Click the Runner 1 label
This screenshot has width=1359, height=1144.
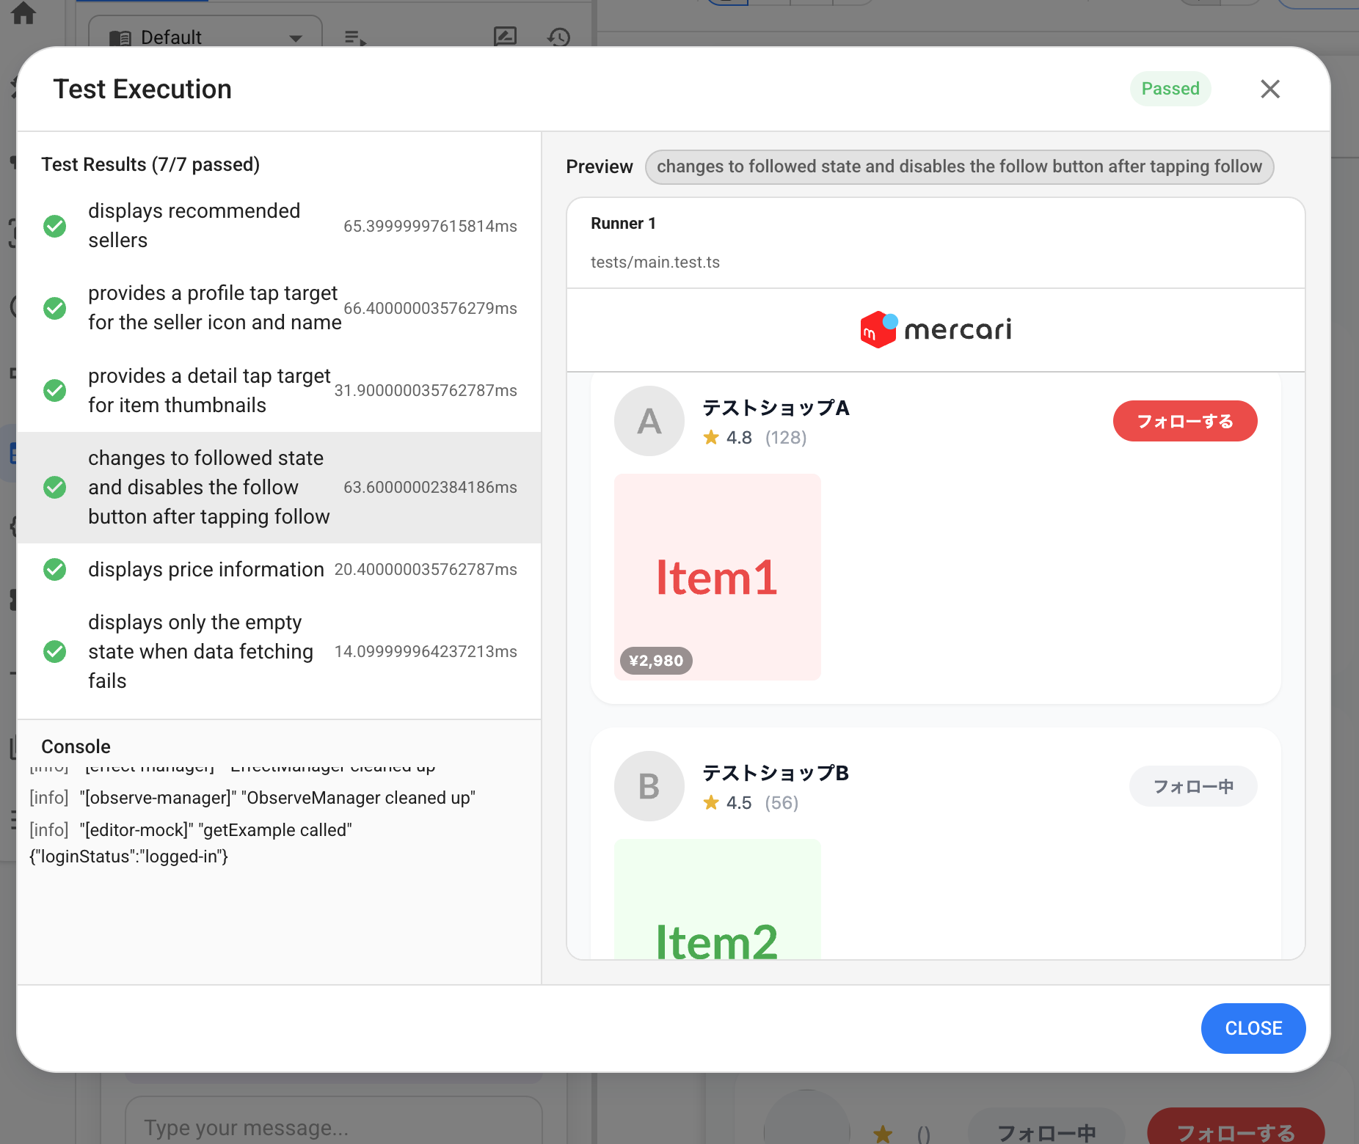(623, 224)
